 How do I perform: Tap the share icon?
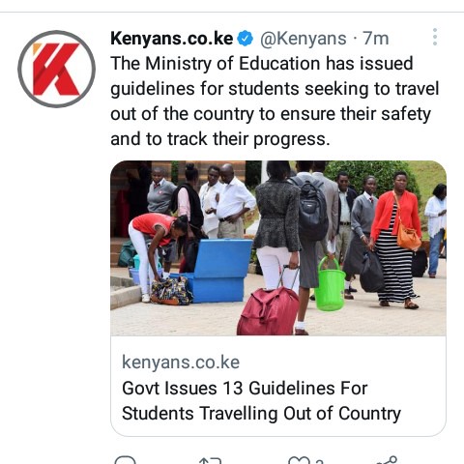pos(387,460)
